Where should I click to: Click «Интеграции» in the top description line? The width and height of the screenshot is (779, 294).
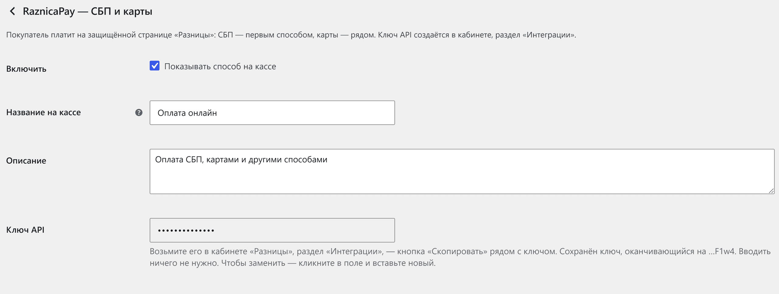click(x=548, y=35)
